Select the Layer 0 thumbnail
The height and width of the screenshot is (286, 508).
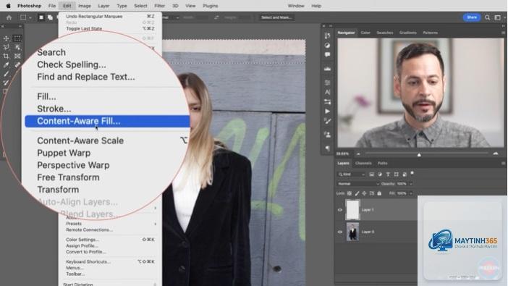pos(352,232)
